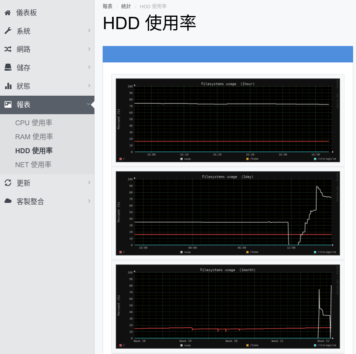356x354 pixels.
Task: Click the 統計 breadcrumb link
Action: [126, 6]
